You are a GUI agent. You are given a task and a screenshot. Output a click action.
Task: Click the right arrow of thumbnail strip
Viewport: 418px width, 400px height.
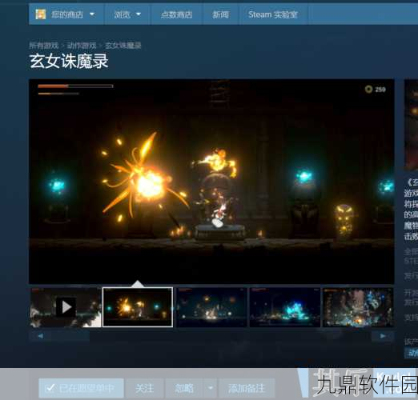click(383, 336)
